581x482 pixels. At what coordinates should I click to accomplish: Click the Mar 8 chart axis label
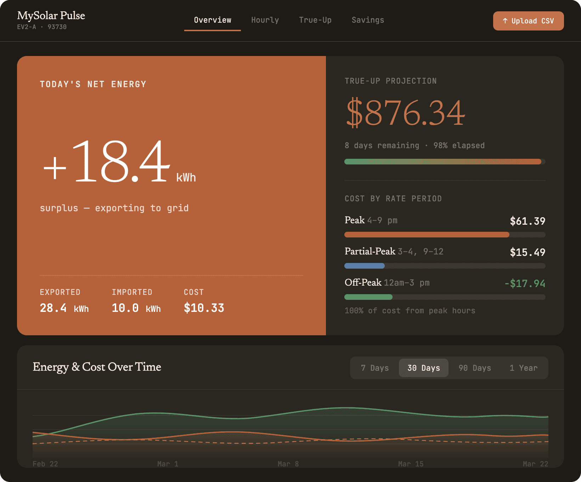(x=289, y=464)
